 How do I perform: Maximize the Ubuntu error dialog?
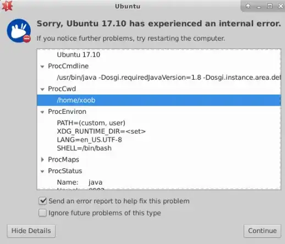coord(270,6)
